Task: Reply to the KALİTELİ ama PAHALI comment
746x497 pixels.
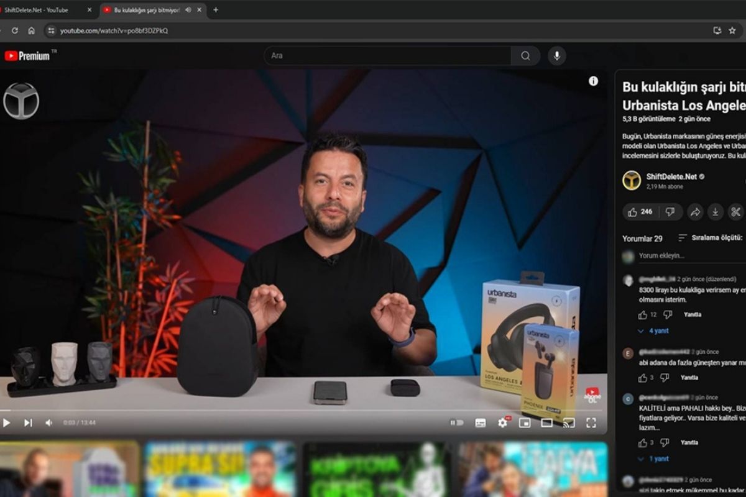Action: [x=689, y=443]
